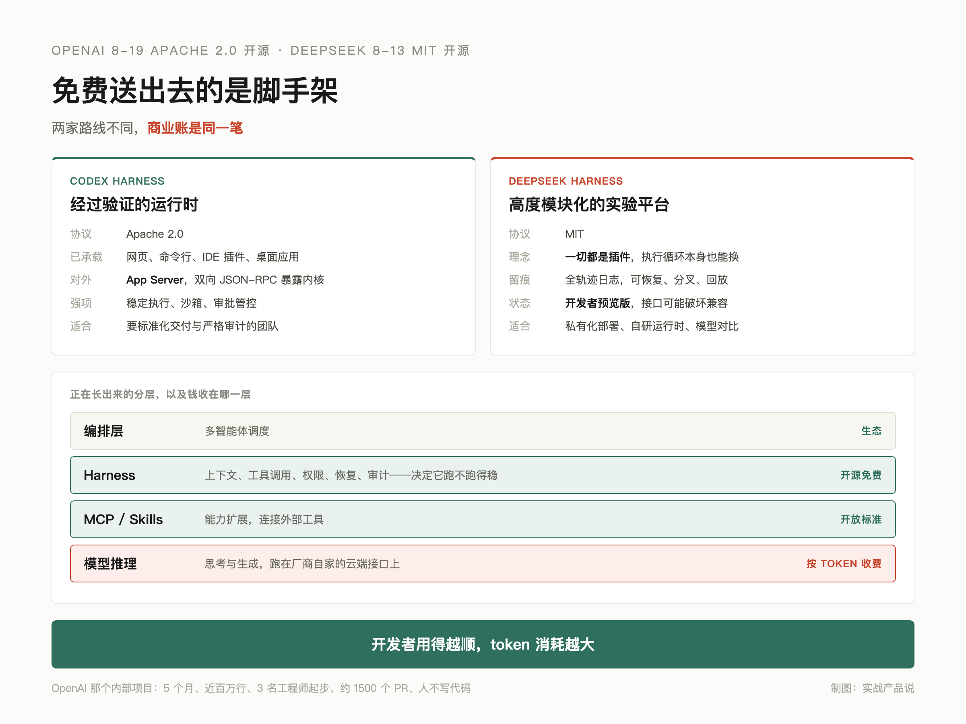Click the 开源免费 tag
The image size is (966, 724).
tap(861, 475)
